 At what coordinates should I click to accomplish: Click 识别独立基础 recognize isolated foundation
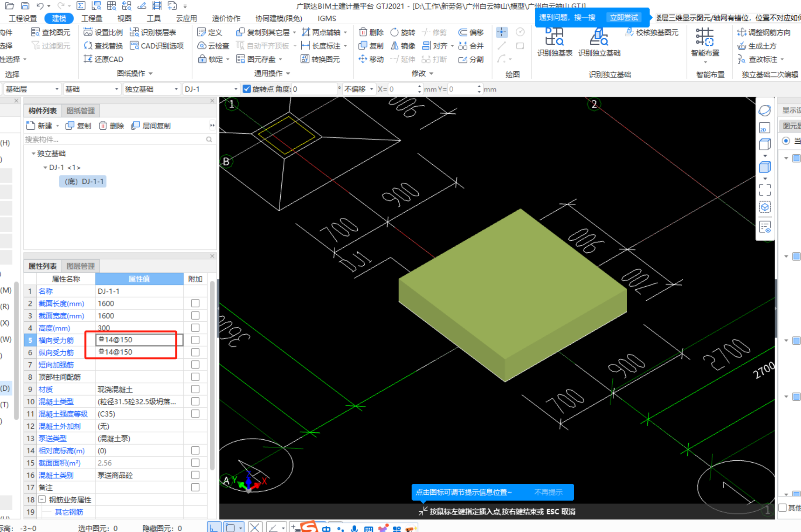(599, 42)
